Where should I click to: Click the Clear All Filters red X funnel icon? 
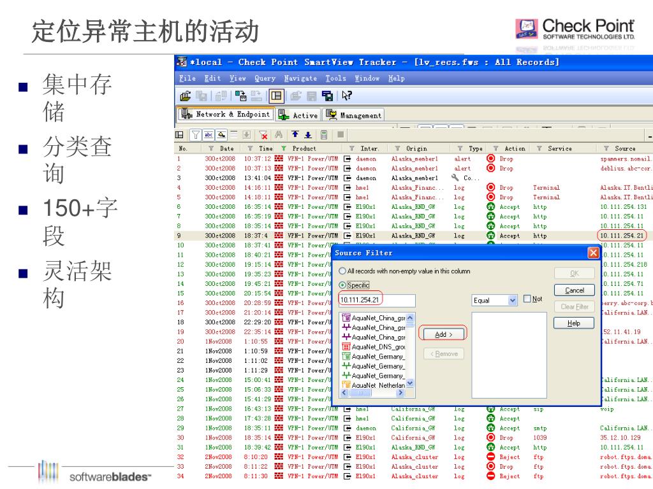click(263, 135)
